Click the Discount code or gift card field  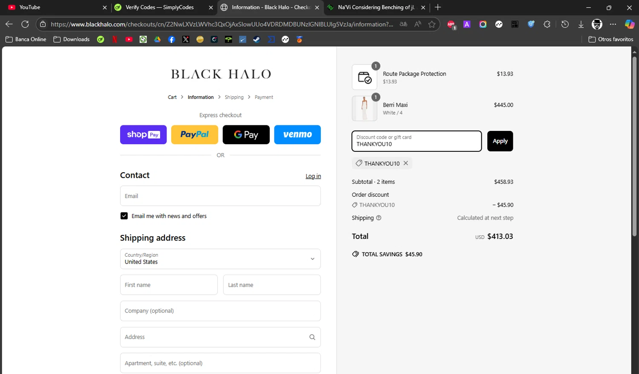(x=417, y=141)
